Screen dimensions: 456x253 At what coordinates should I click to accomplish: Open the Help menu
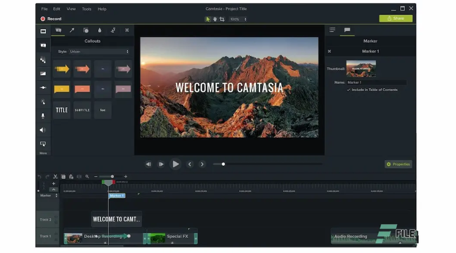pyautogui.click(x=102, y=9)
